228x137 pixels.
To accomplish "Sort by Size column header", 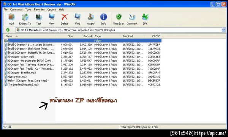I will click(65, 36).
